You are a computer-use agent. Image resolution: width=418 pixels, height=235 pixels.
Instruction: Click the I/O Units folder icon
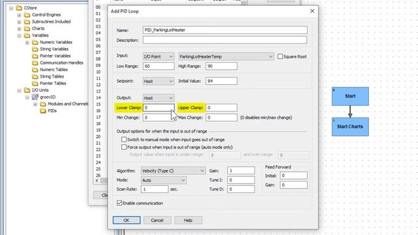click(x=27, y=90)
